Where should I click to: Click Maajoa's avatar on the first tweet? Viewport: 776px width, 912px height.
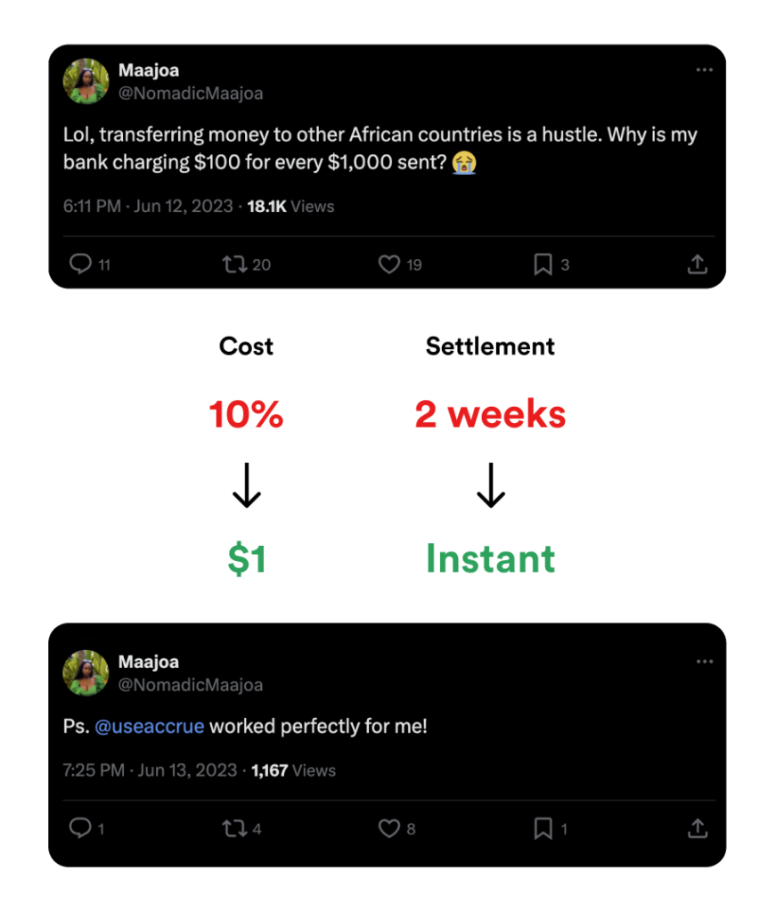86,81
